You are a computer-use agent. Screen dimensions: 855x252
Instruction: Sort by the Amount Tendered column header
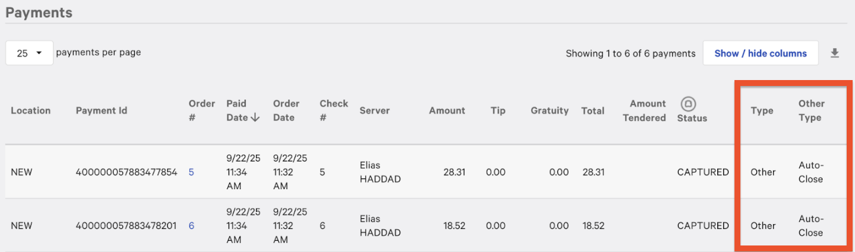coord(644,110)
